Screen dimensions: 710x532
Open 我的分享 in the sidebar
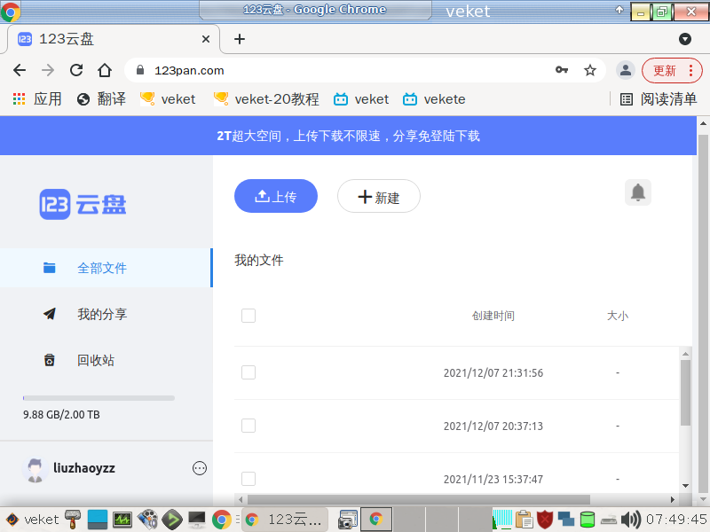click(x=102, y=314)
